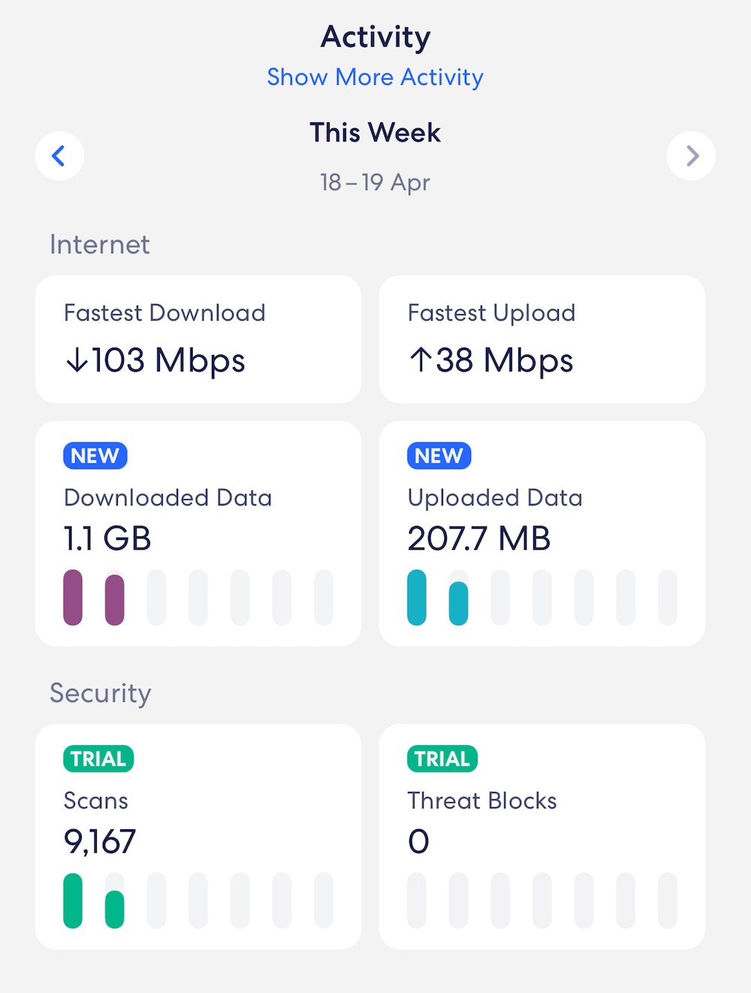Screen dimensions: 751x993
Task: Click the Scans value 9,167
Action: pyautogui.click(x=100, y=841)
